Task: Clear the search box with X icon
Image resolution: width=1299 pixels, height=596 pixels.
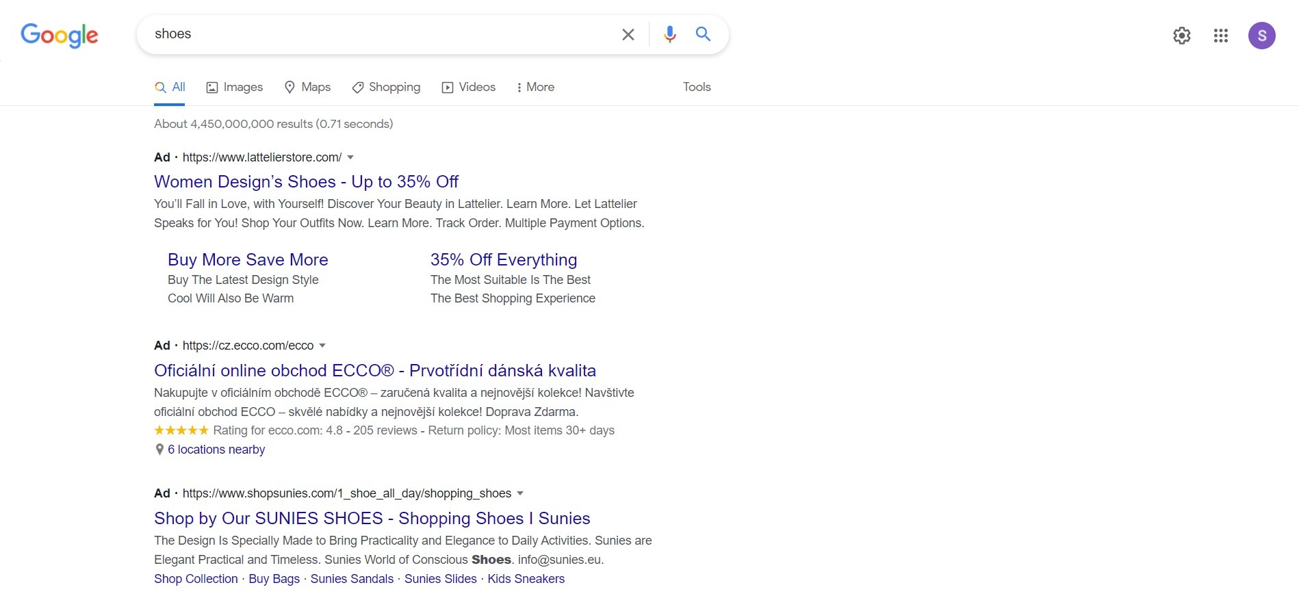Action: (628, 34)
